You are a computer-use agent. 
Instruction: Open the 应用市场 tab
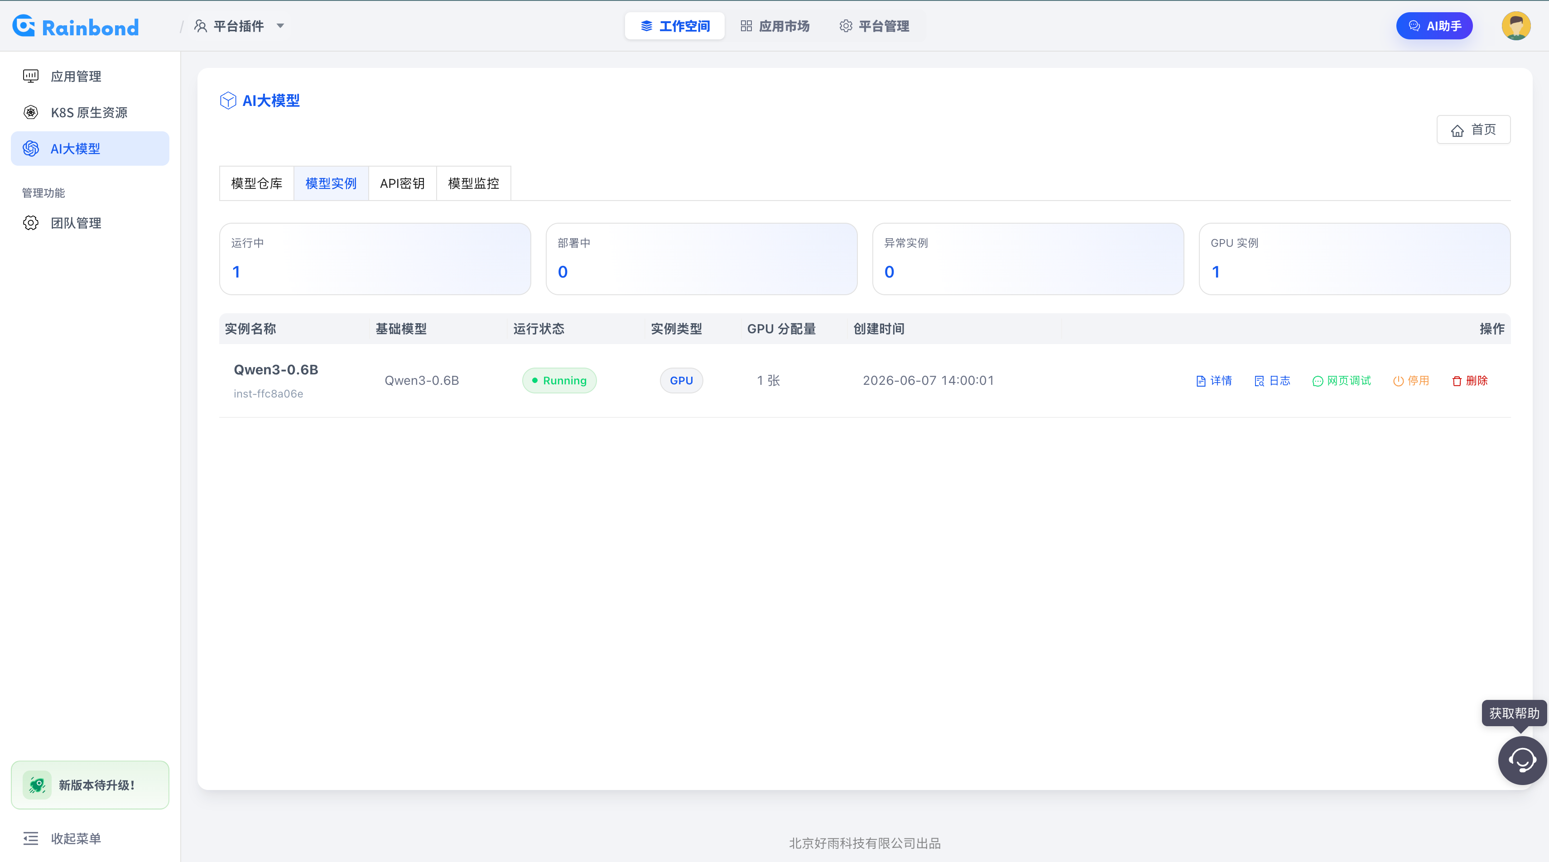tap(774, 26)
